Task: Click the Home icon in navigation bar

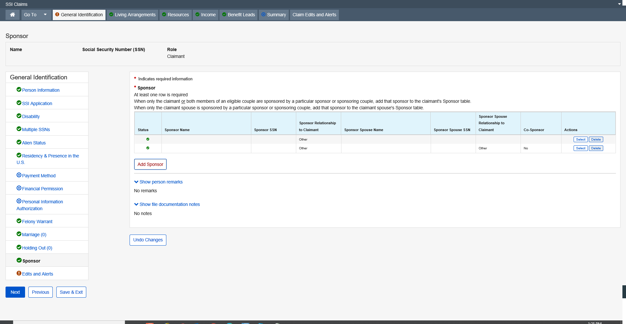Action: coord(12,15)
